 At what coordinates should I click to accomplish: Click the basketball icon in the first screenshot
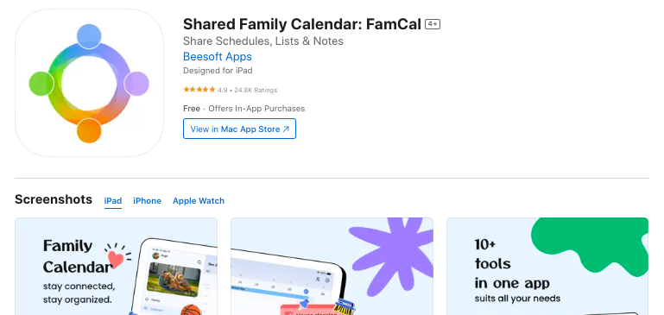190,311
